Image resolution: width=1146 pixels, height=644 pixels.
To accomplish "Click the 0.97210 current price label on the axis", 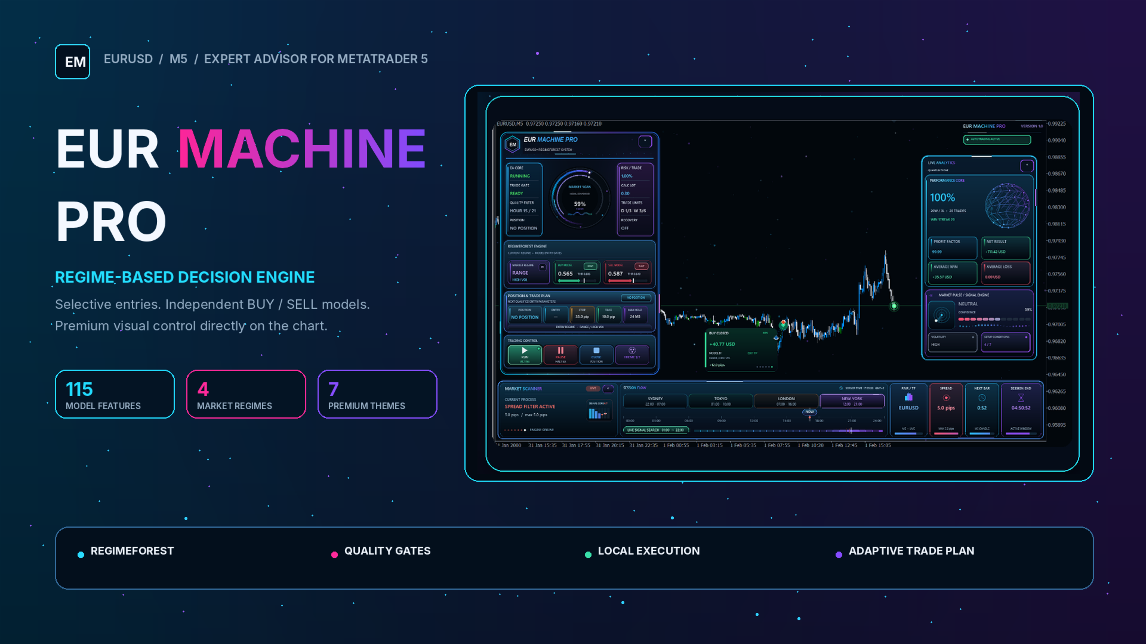I will click(1057, 306).
